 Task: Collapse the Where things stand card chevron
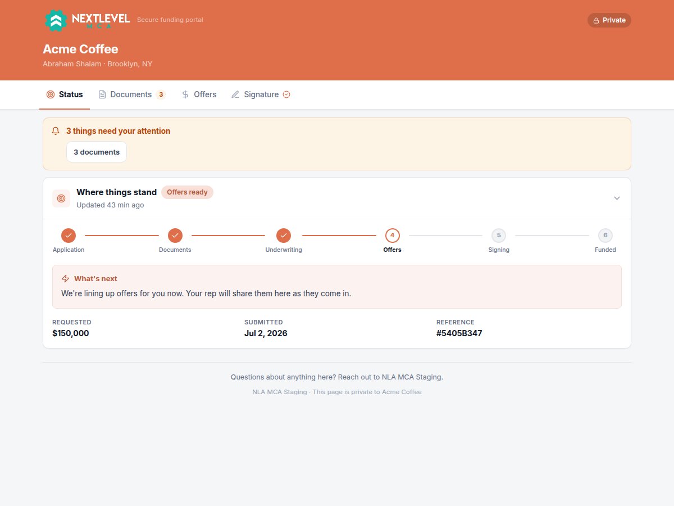pyautogui.click(x=617, y=198)
